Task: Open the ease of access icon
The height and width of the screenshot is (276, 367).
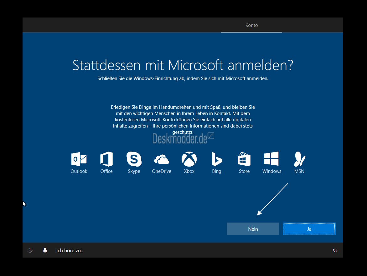Action: (x=30, y=250)
